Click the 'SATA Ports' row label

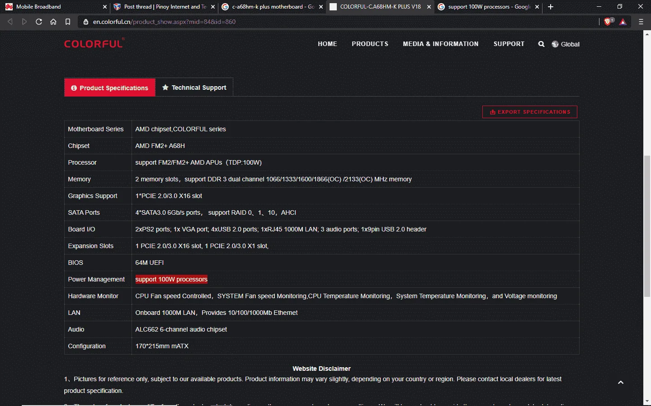84,212
